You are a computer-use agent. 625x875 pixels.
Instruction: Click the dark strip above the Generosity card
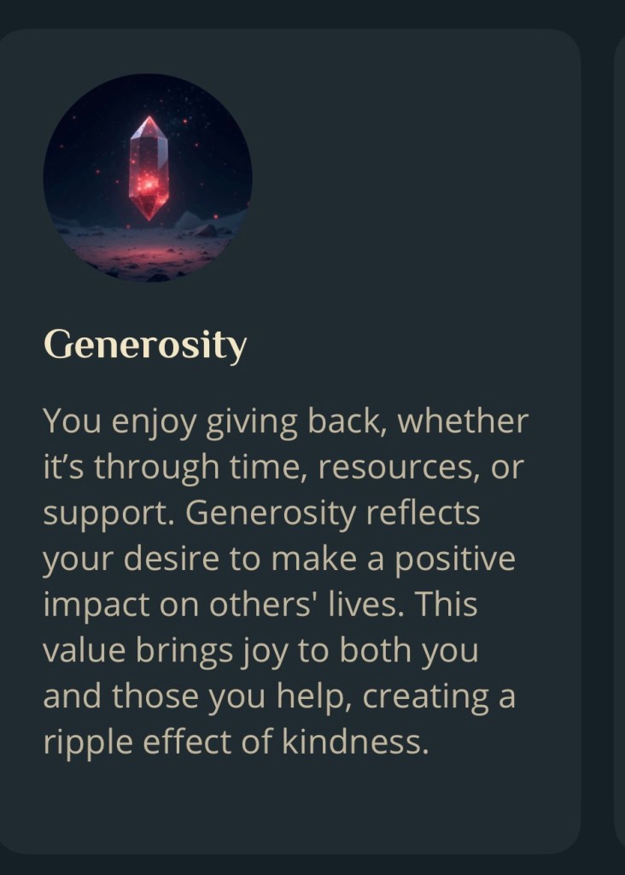coord(312,14)
